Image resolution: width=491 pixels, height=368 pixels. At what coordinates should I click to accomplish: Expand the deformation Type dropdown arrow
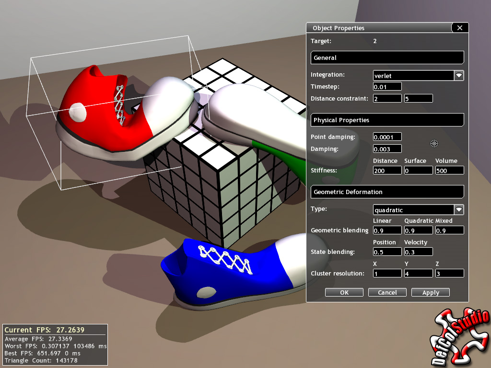(x=459, y=209)
